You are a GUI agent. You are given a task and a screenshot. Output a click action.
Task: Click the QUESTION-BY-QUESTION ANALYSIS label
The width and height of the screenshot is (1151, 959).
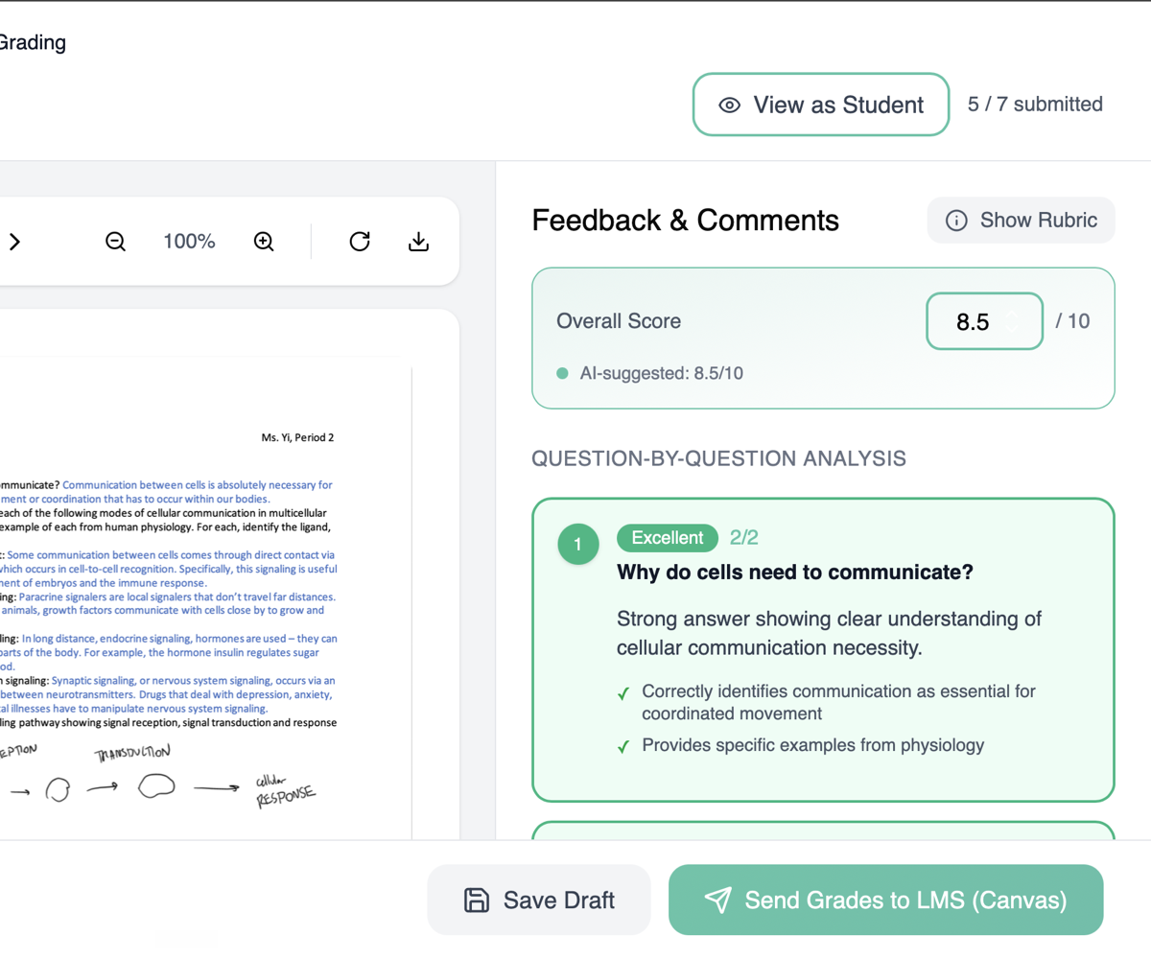(x=719, y=458)
